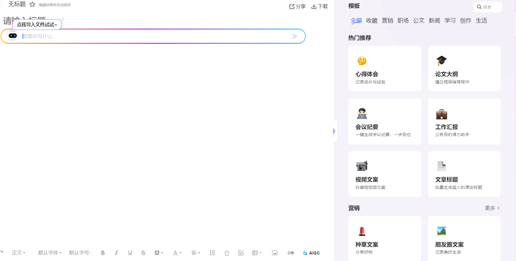Image resolution: width=516 pixels, height=261 pixels.
Task: Click the 公务员的得力助手 description text
Action: (452, 135)
